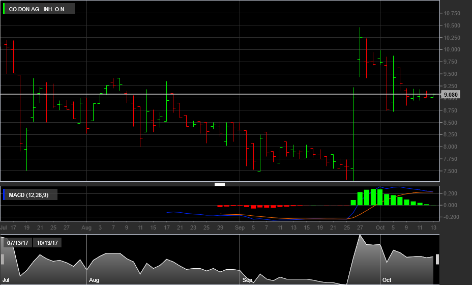Click the 29 label before Sep on date axis
Viewport: 472px width, 285px height.
pyautogui.click(x=220, y=228)
